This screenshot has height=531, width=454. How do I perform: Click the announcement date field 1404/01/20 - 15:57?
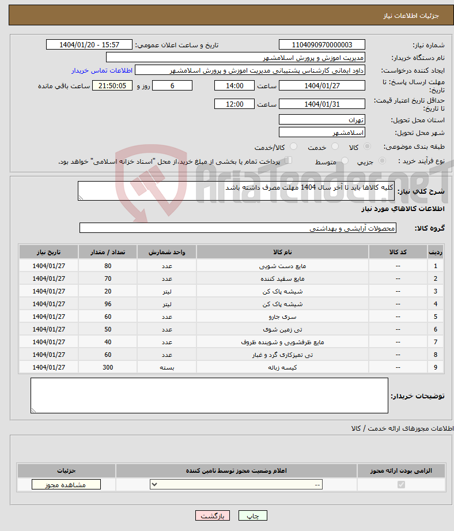89,45
